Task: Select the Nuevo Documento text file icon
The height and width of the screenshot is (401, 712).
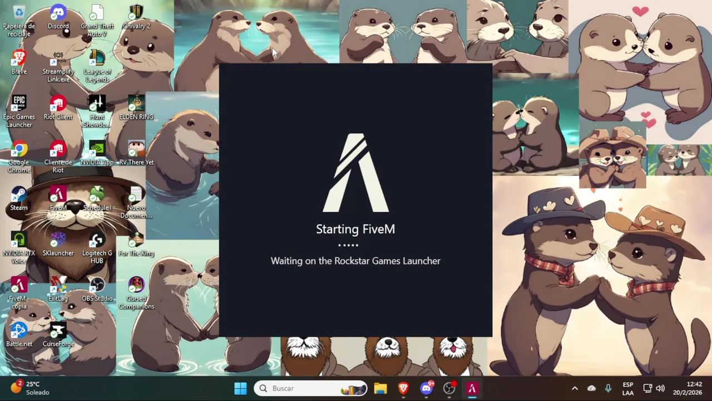Action: point(136,203)
